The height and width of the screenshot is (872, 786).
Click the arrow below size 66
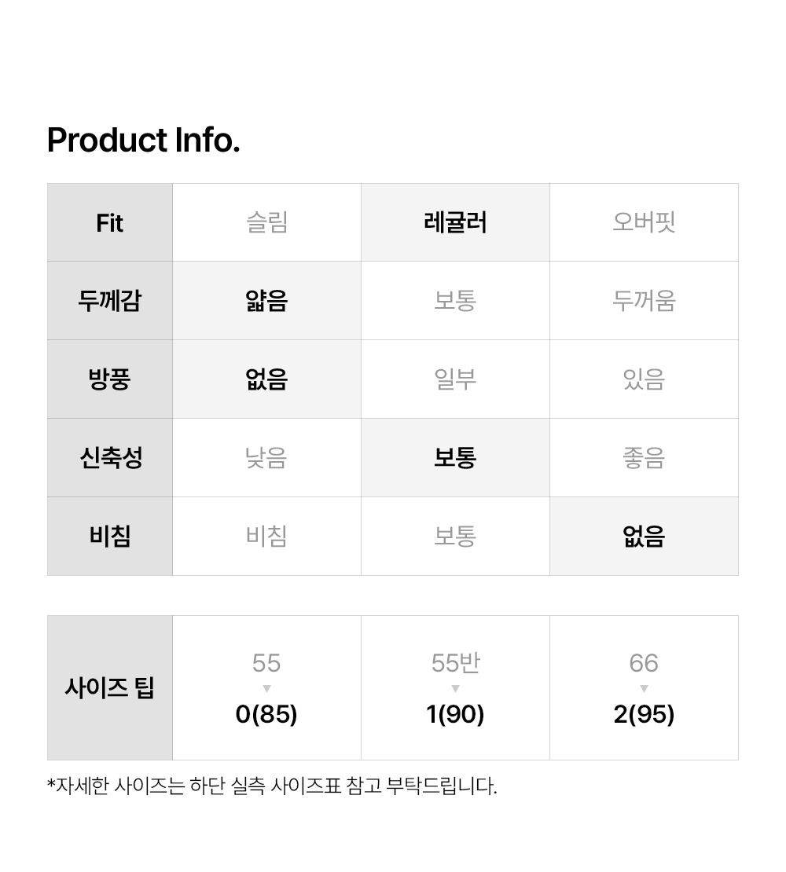coord(644,689)
